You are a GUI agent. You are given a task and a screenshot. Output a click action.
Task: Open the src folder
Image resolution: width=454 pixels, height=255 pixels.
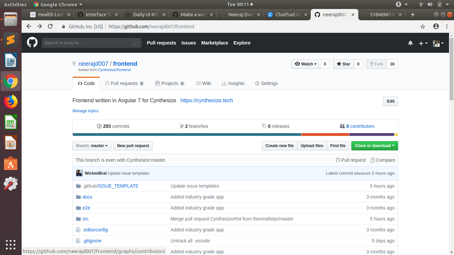point(85,218)
